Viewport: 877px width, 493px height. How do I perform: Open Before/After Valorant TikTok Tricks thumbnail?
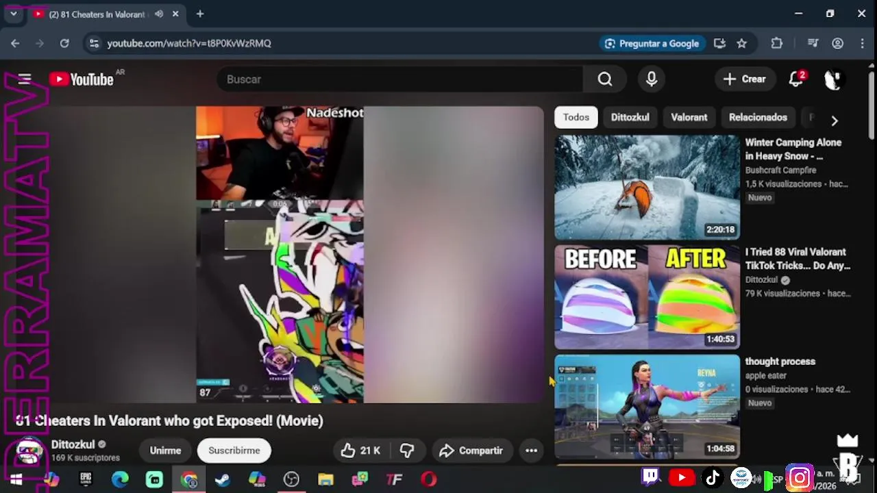click(x=647, y=296)
